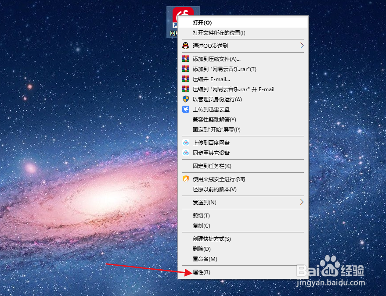Run as administrator via 以管理员身份运行(A)
The image size is (386, 296).
pyautogui.click(x=243, y=99)
